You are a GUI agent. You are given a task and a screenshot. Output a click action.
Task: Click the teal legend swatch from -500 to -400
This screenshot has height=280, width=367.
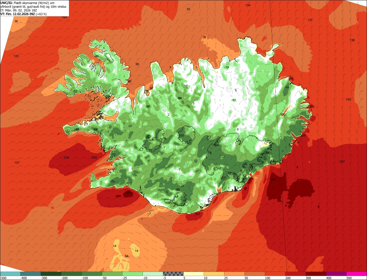[10, 274]
